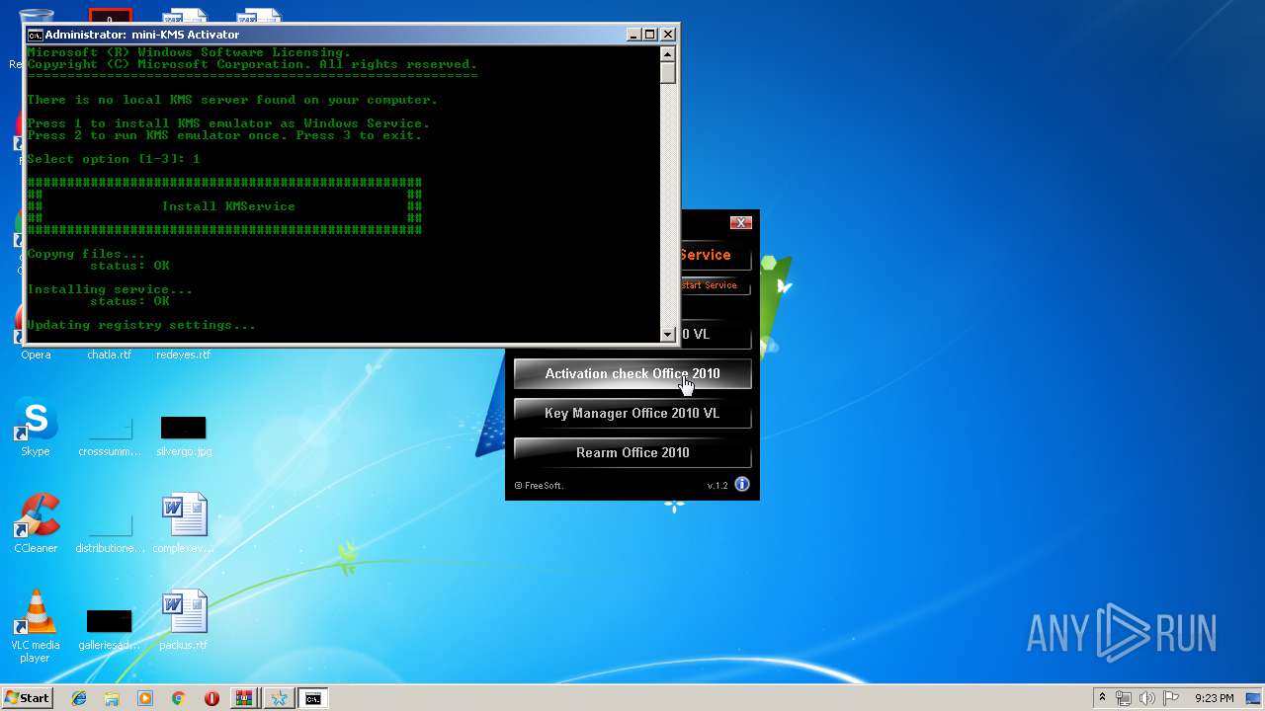
Task: Select packus.rtf document icon
Action: click(x=184, y=620)
